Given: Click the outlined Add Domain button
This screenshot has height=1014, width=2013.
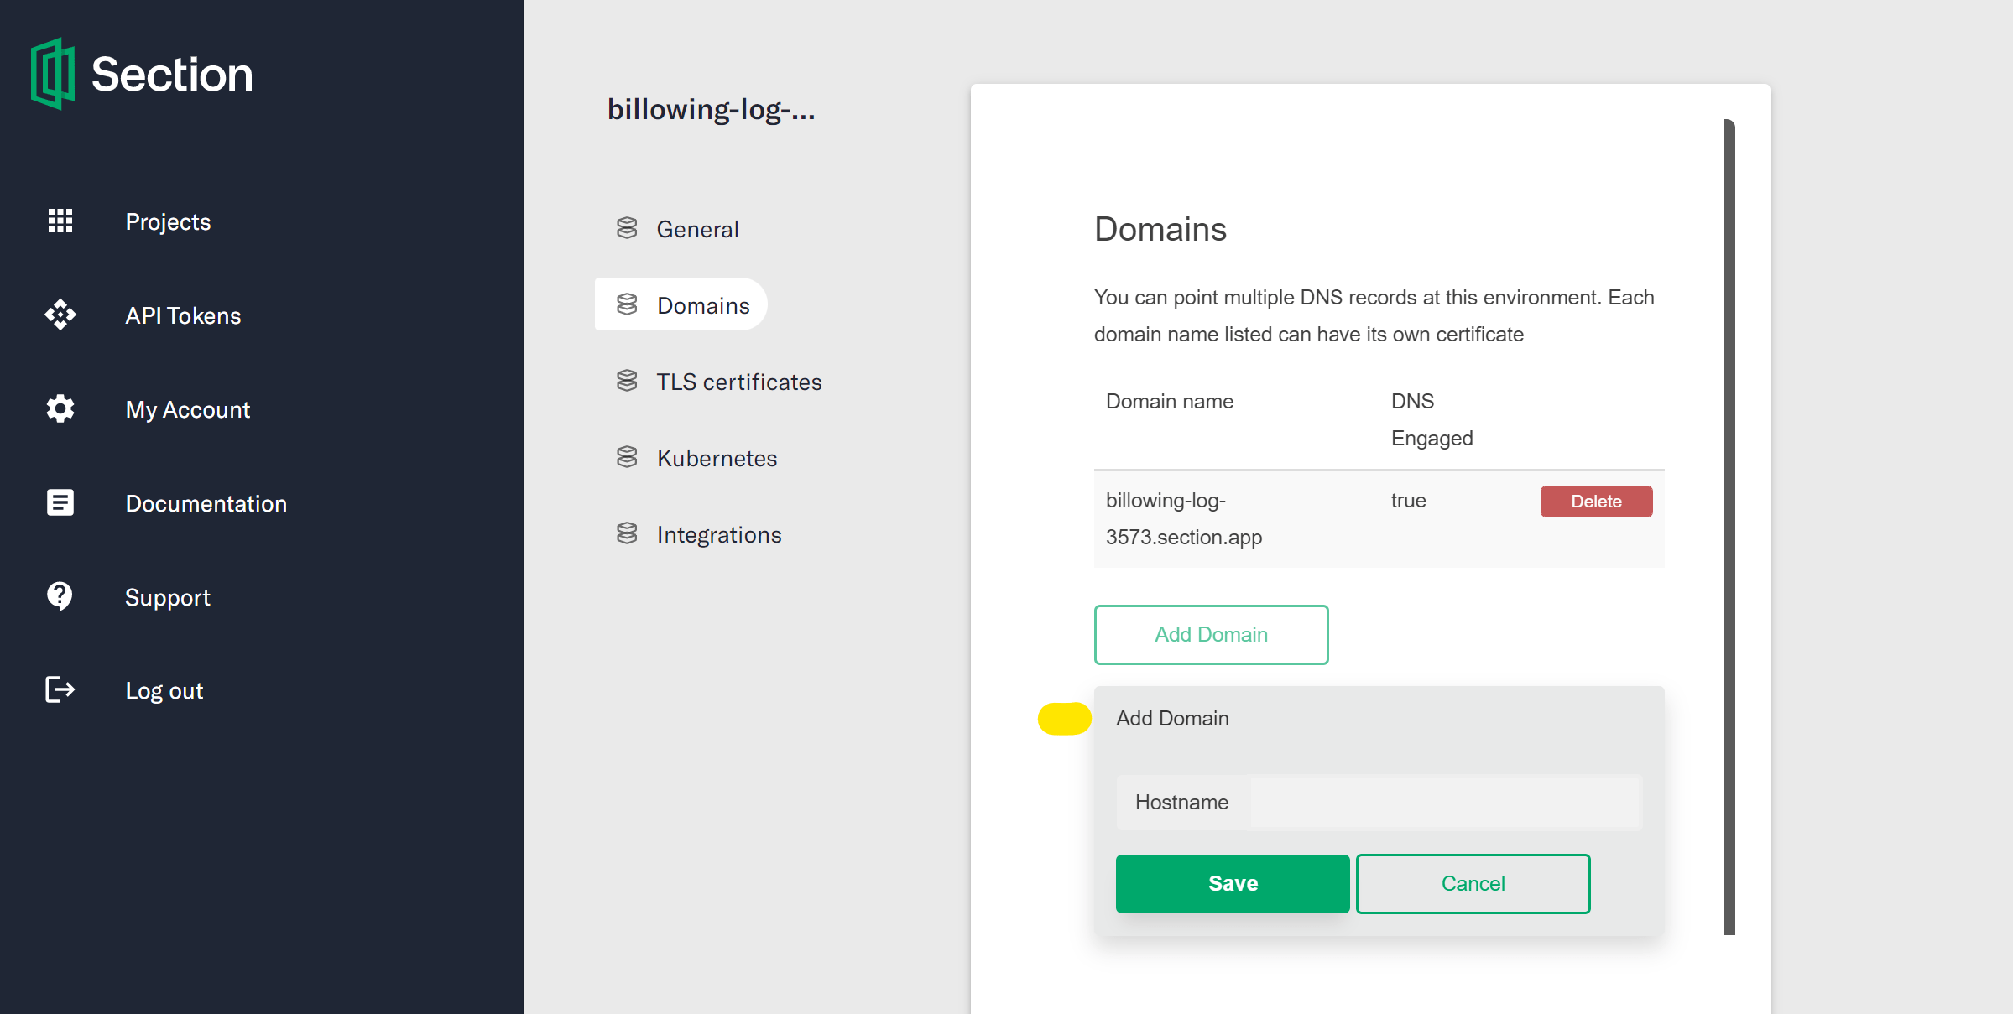Looking at the screenshot, I should pos(1211,635).
